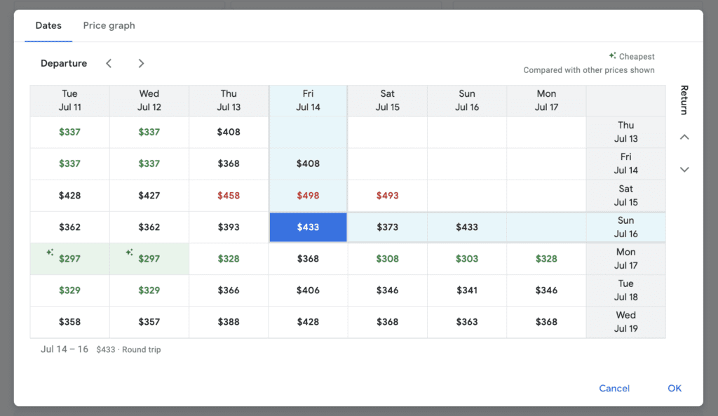Pick cheapest $297 fare departing Wed Jul 12
This screenshot has width=718, height=416.
pos(149,259)
